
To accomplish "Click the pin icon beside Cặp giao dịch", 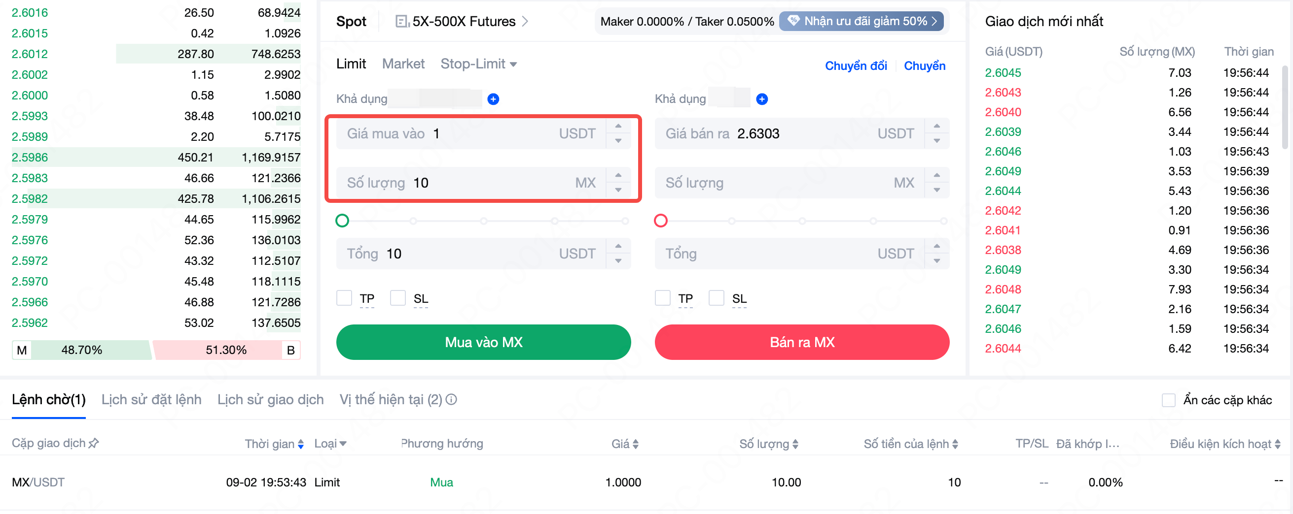I will (x=94, y=443).
